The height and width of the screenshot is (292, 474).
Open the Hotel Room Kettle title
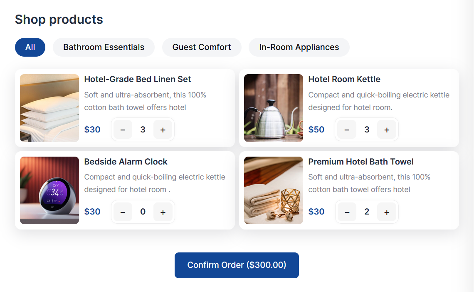344,79
